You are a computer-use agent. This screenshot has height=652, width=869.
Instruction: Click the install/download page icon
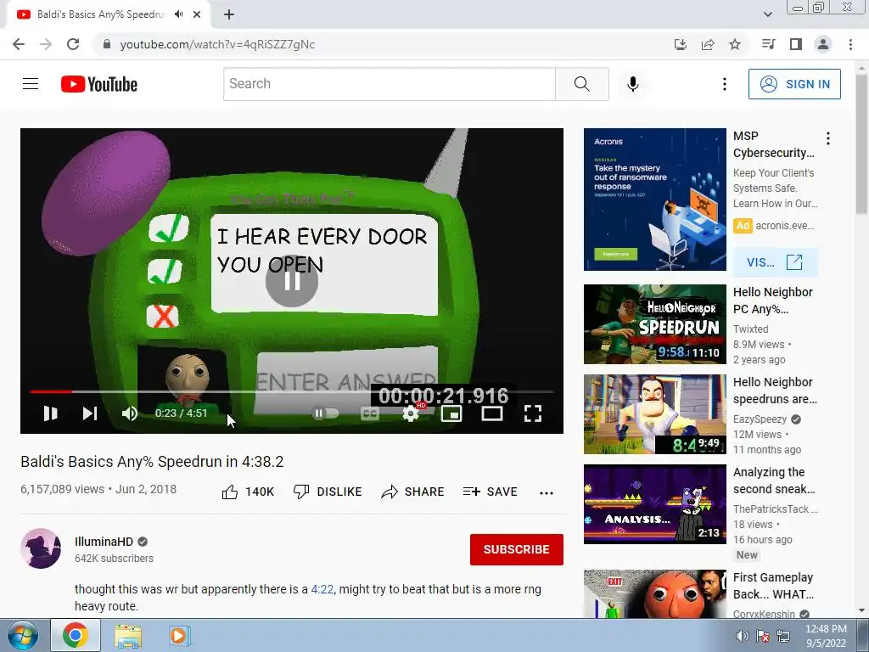point(681,44)
